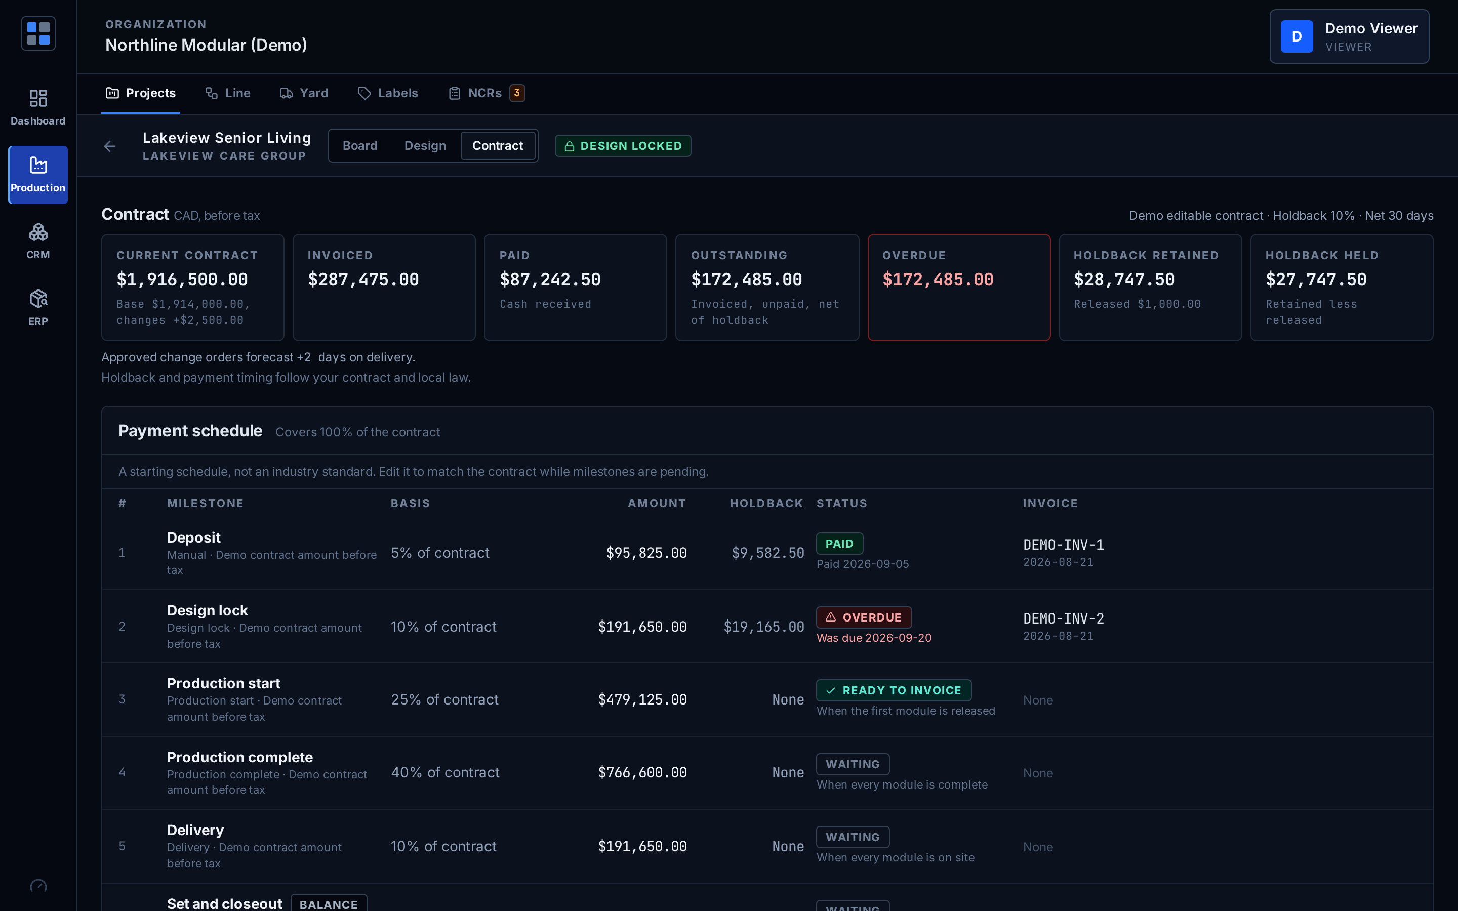Click the Design lock milestone name
The height and width of the screenshot is (911, 1458).
point(207,610)
